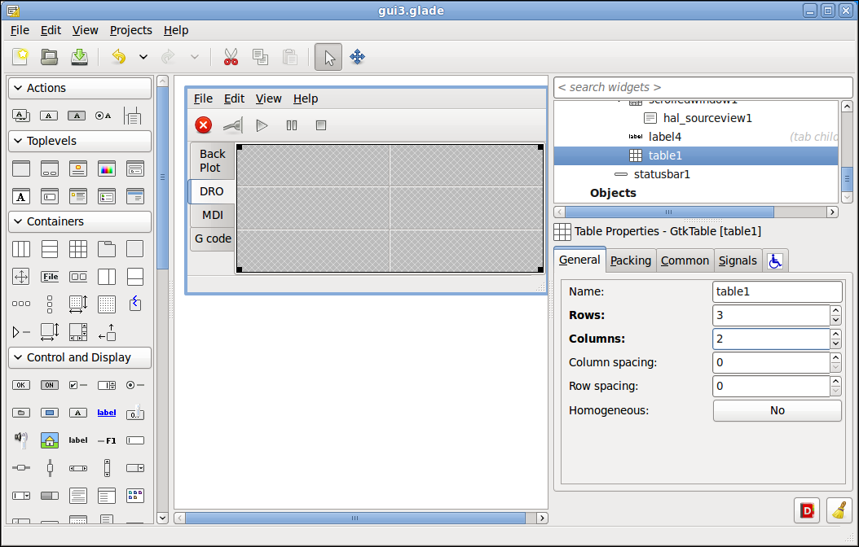Decrease Columns with the down stepper
This screenshot has width=859, height=547.
coord(835,344)
